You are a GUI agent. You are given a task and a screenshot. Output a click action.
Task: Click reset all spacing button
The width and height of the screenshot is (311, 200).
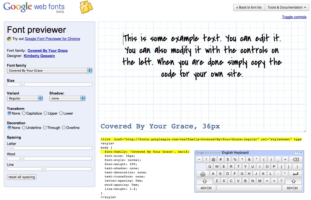(22, 177)
